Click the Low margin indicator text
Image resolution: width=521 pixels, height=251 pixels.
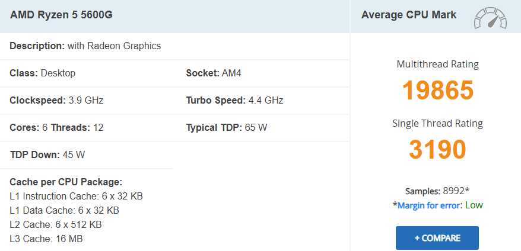coord(474,205)
